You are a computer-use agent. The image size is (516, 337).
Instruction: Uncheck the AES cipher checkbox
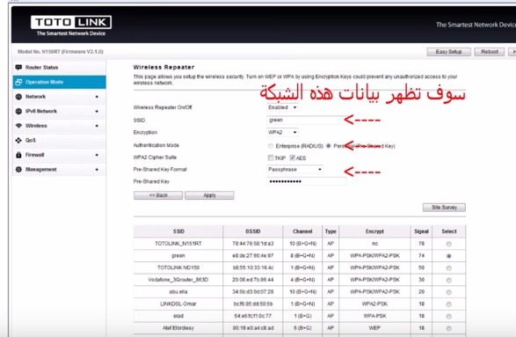coord(292,158)
